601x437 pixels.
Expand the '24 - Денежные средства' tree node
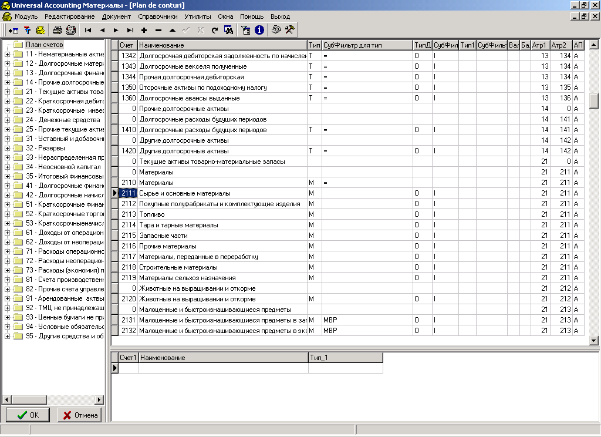point(7,120)
